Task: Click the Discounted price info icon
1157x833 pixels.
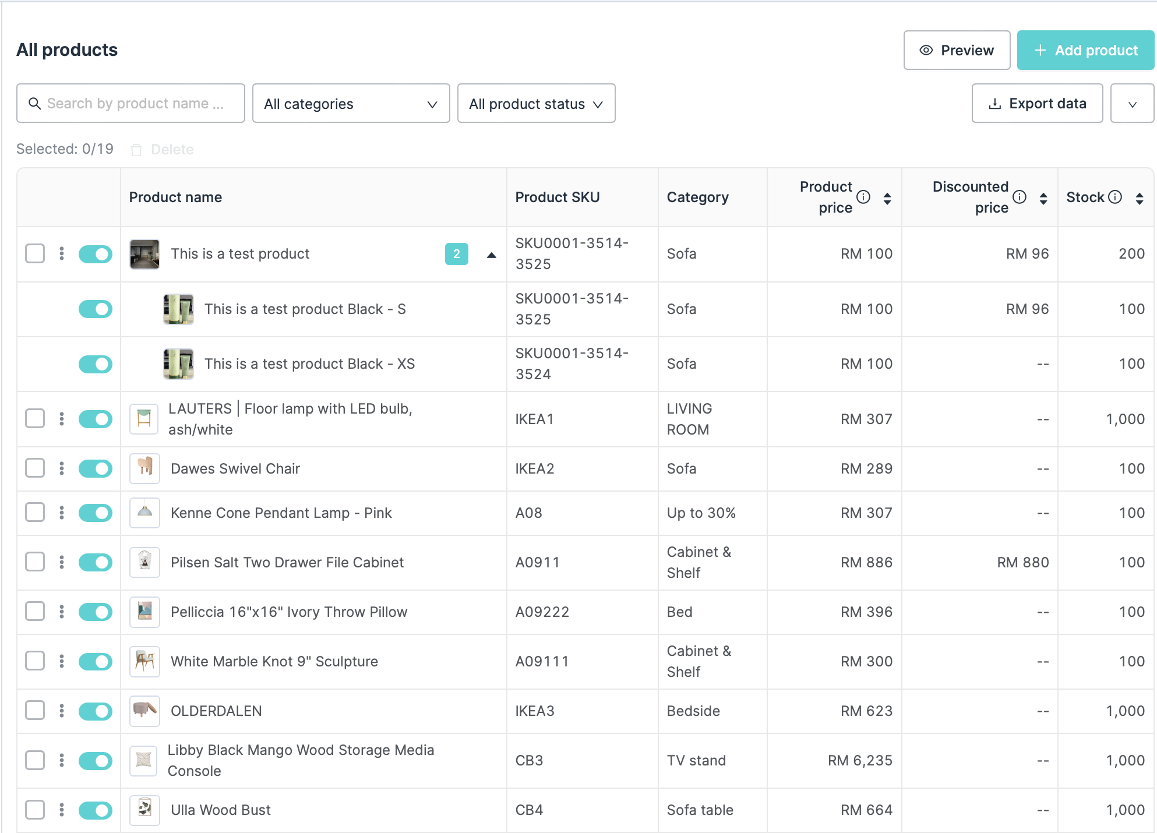Action: (x=1020, y=197)
